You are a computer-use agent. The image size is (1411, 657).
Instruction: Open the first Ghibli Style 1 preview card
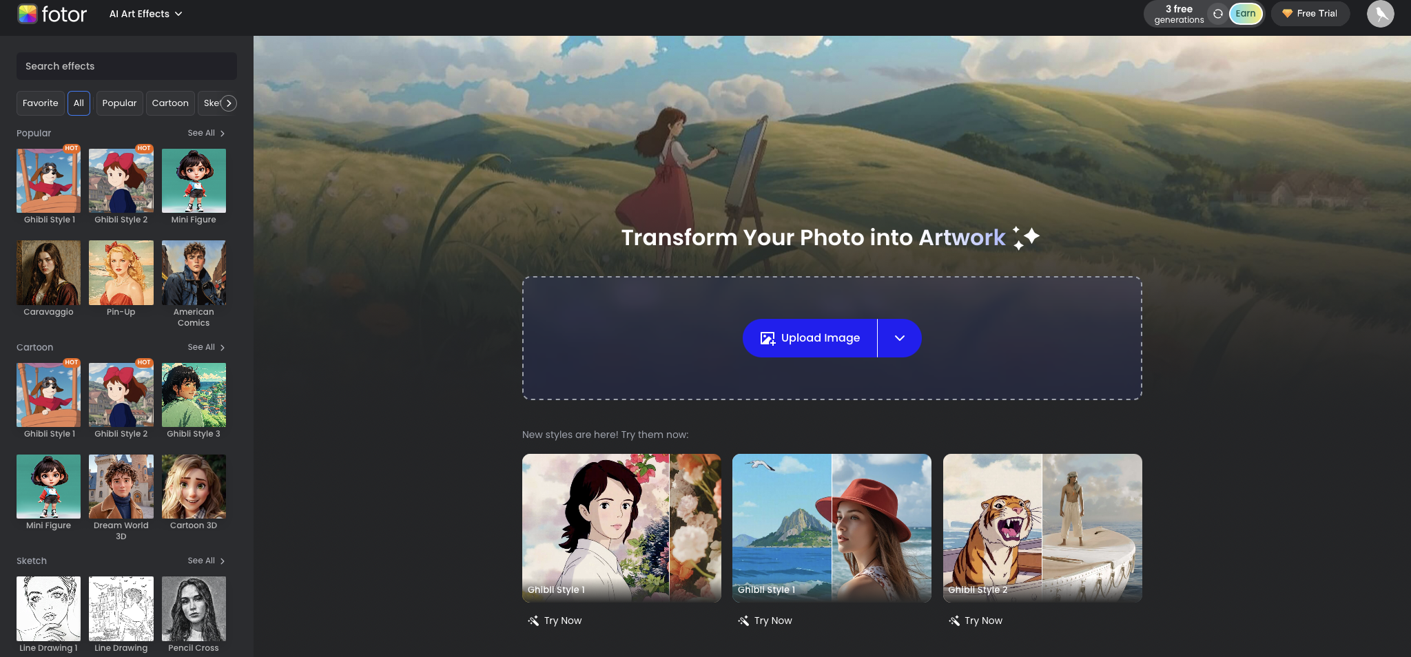tap(621, 528)
